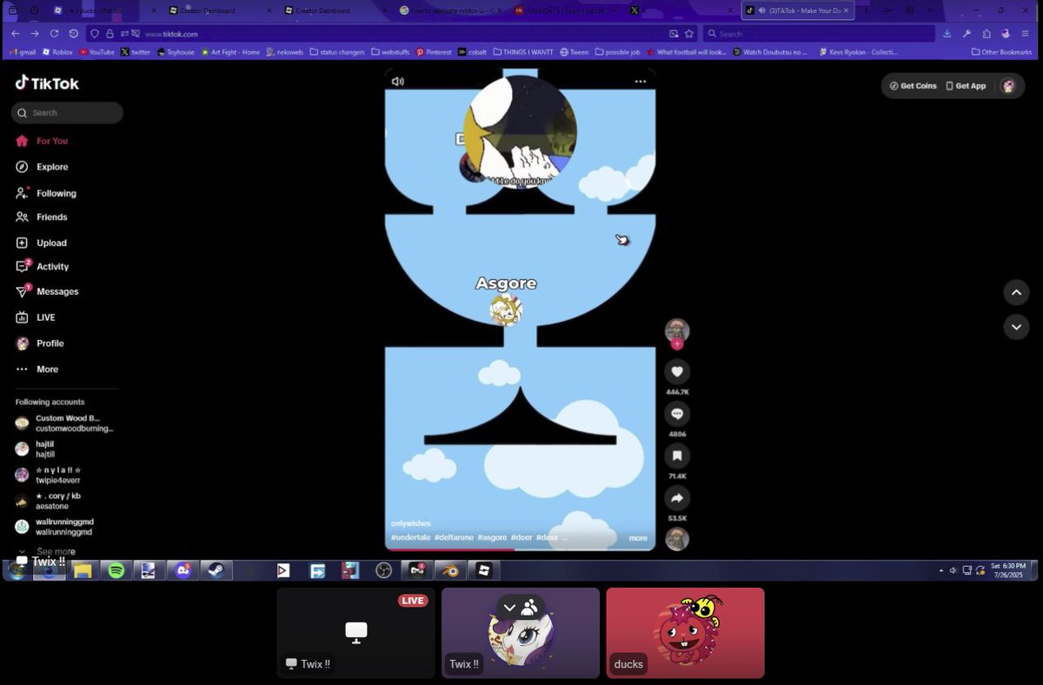1043x685 pixels.
Task: Open the hajtil following account
Action: click(x=35, y=449)
